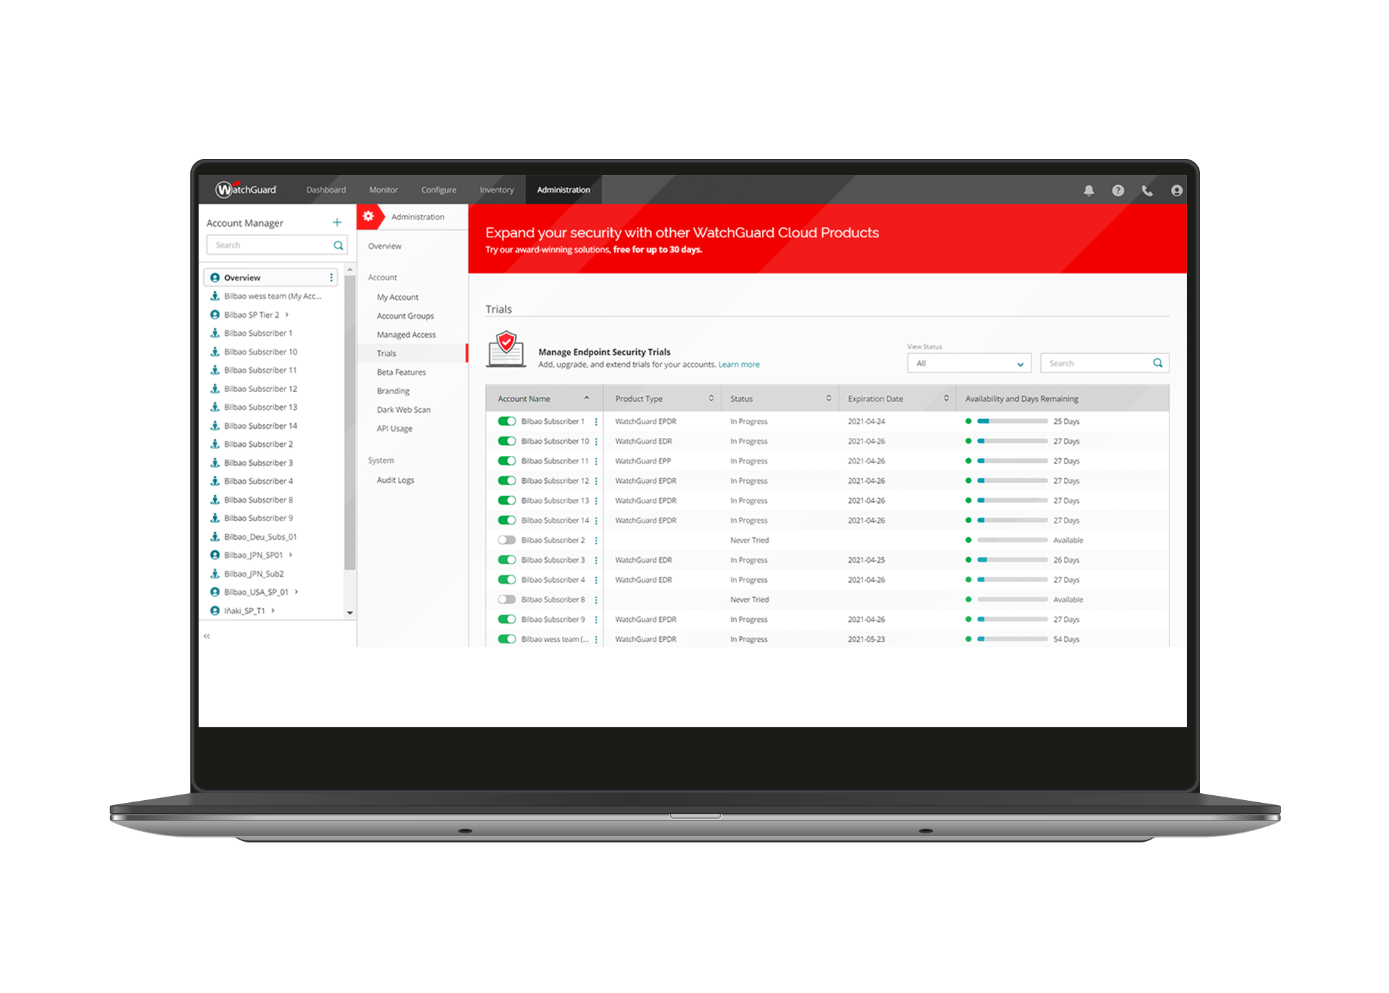Open the Dashboard tab
1389x993 pixels.
click(x=326, y=189)
